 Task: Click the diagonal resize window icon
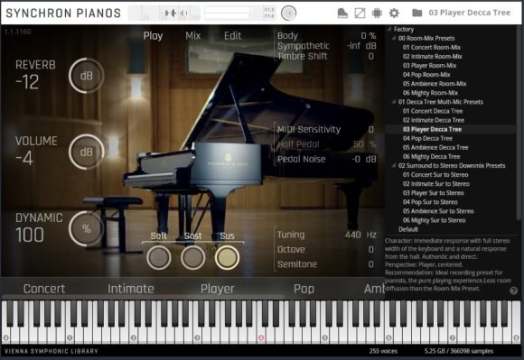point(360,13)
